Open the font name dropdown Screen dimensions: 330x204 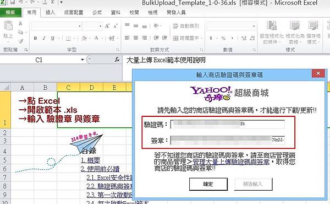[80, 26]
